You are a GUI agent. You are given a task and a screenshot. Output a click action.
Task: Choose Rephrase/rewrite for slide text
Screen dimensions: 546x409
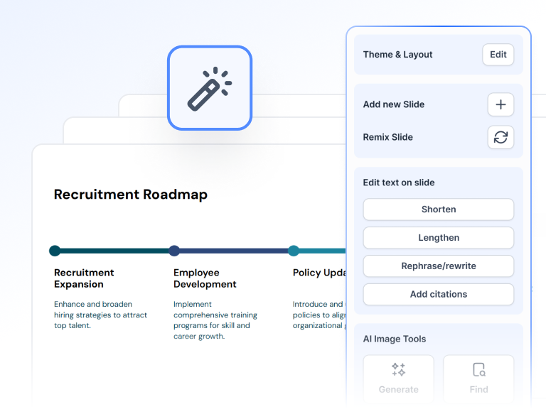coord(438,266)
